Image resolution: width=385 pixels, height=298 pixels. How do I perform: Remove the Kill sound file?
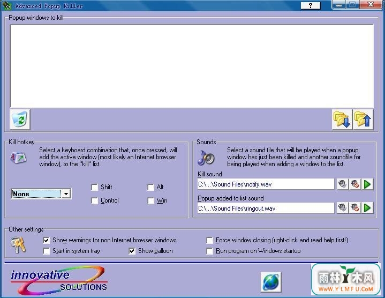[x=355, y=184]
